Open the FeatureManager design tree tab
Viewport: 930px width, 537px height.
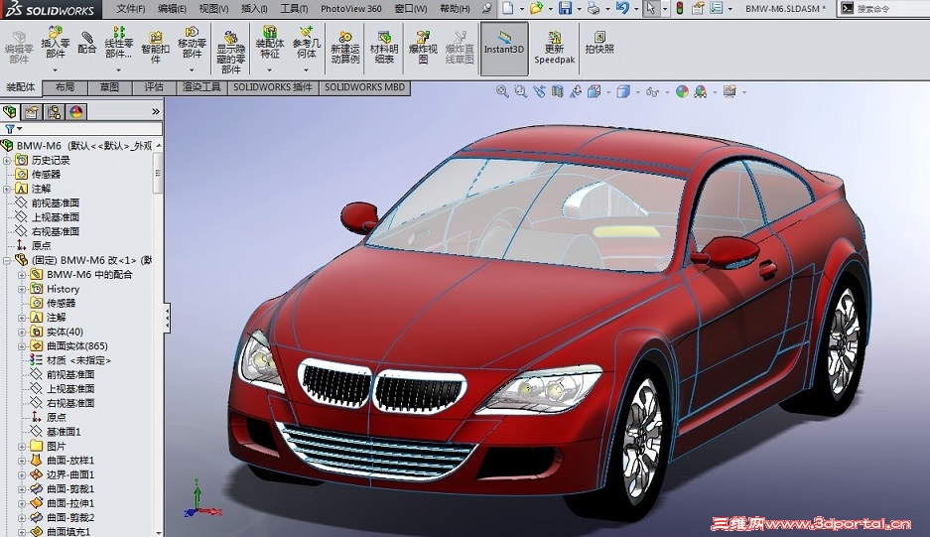[10, 112]
